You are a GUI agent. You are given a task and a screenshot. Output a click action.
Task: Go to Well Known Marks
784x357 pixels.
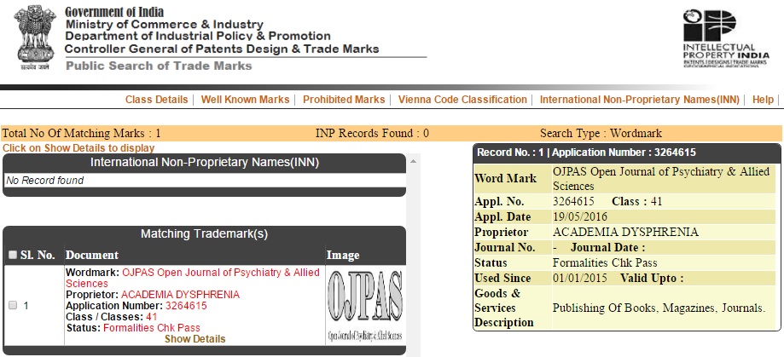245,100
